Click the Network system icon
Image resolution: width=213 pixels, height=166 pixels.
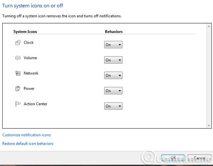pyautogui.click(x=18, y=73)
